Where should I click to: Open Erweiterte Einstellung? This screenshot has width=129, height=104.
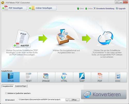click(x=104, y=8)
